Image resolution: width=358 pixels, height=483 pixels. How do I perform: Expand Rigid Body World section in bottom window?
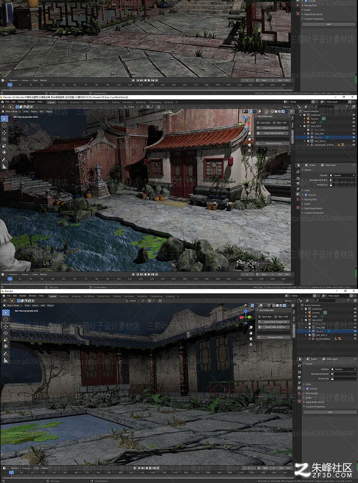coord(314,402)
